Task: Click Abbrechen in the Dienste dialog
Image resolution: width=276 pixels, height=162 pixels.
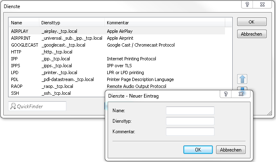Action: click(x=251, y=34)
